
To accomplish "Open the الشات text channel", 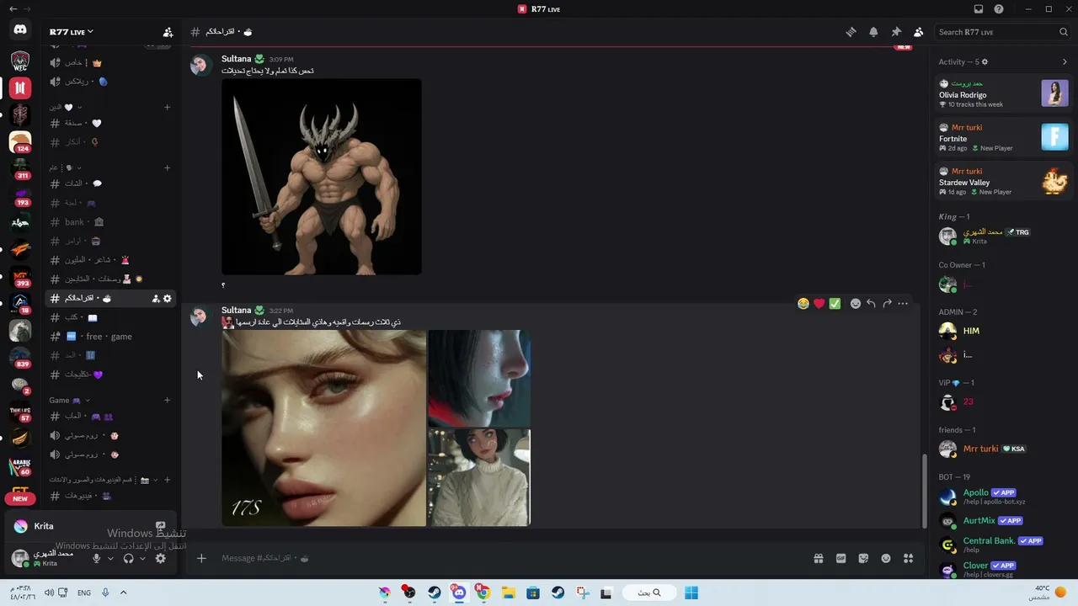I will pos(109,183).
